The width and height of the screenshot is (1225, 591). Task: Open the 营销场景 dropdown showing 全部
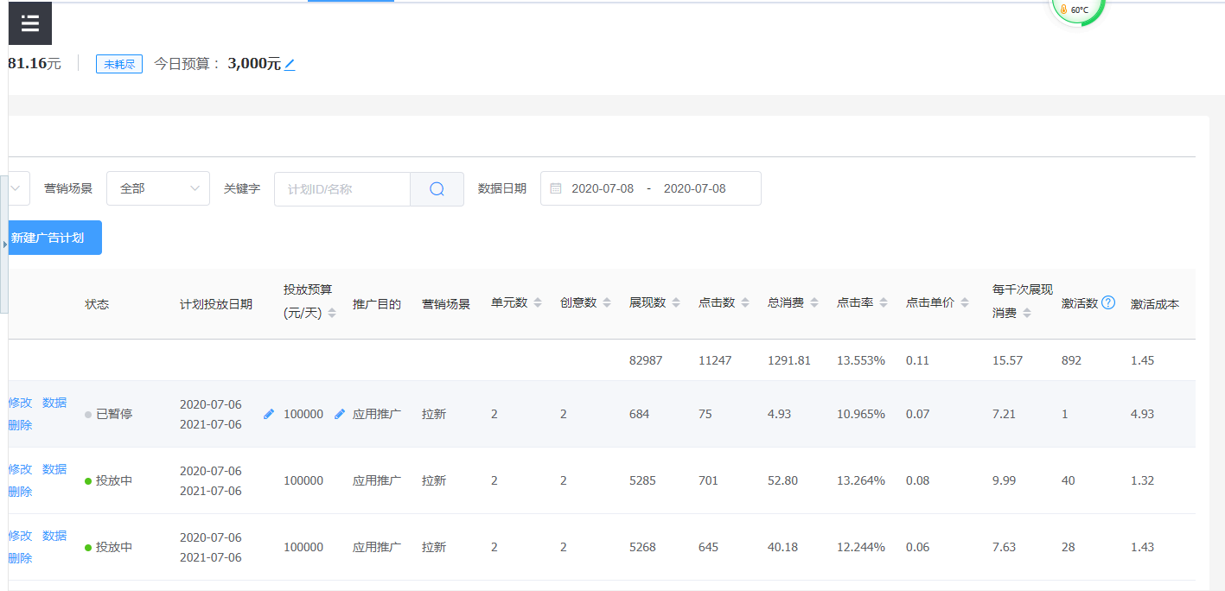(158, 188)
